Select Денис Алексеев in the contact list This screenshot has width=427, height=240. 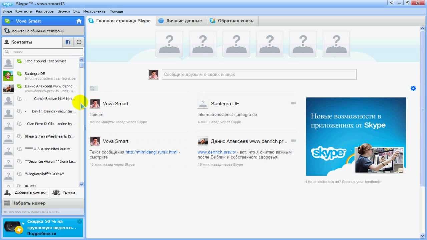(40, 88)
